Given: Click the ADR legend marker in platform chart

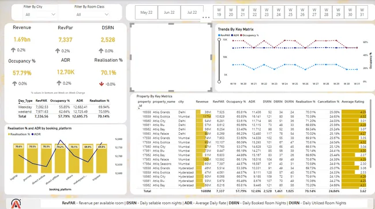Looking at the screenshot, I should pyautogui.click(x=32, y=134).
